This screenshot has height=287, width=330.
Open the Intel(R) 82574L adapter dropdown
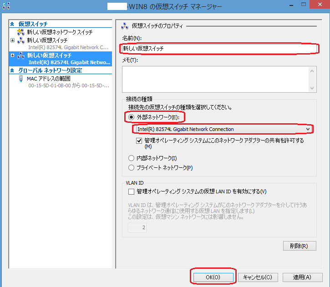308,129
